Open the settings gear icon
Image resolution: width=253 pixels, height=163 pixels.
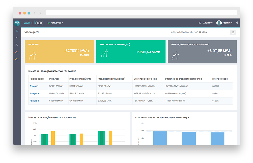(237, 23)
